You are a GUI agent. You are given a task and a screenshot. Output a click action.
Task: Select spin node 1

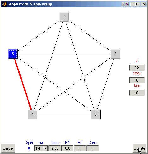(x=64, y=17)
